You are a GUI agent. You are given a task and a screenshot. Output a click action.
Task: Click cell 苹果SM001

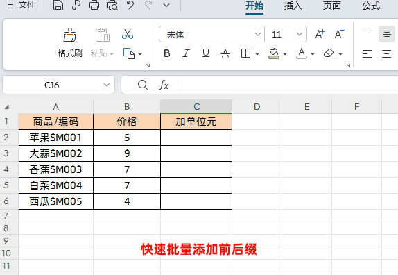coord(56,137)
